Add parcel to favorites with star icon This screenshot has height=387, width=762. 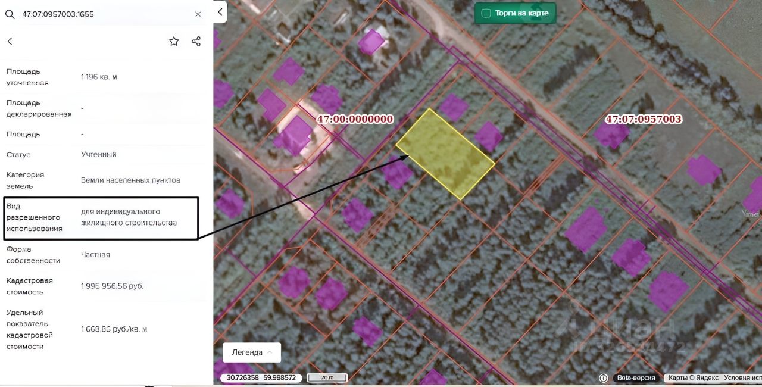pos(174,41)
